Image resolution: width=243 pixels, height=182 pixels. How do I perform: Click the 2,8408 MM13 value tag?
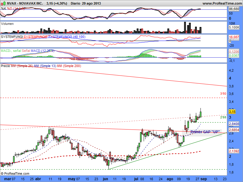234,124
